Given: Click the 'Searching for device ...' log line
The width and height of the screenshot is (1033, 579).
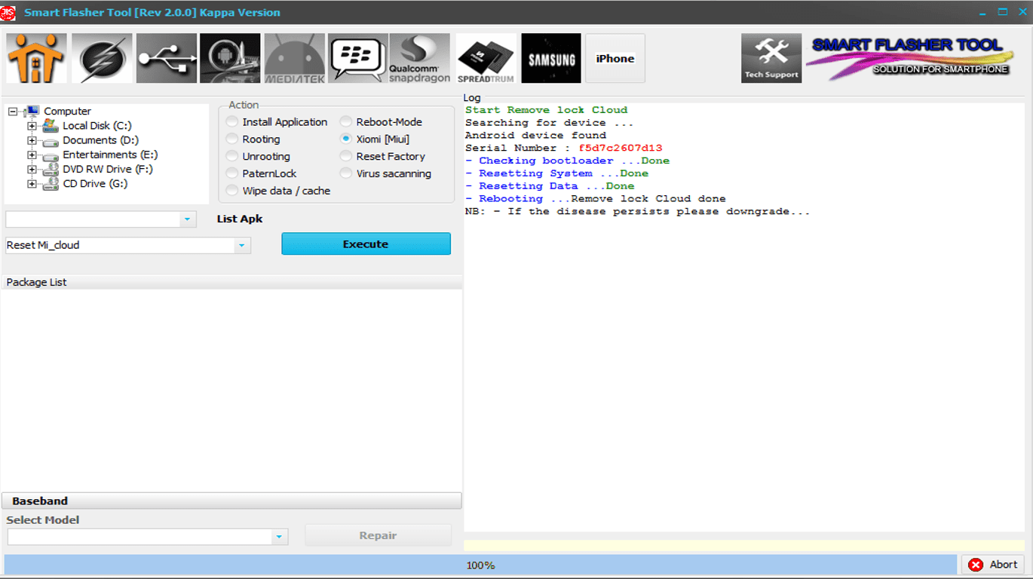Looking at the screenshot, I should (x=549, y=123).
